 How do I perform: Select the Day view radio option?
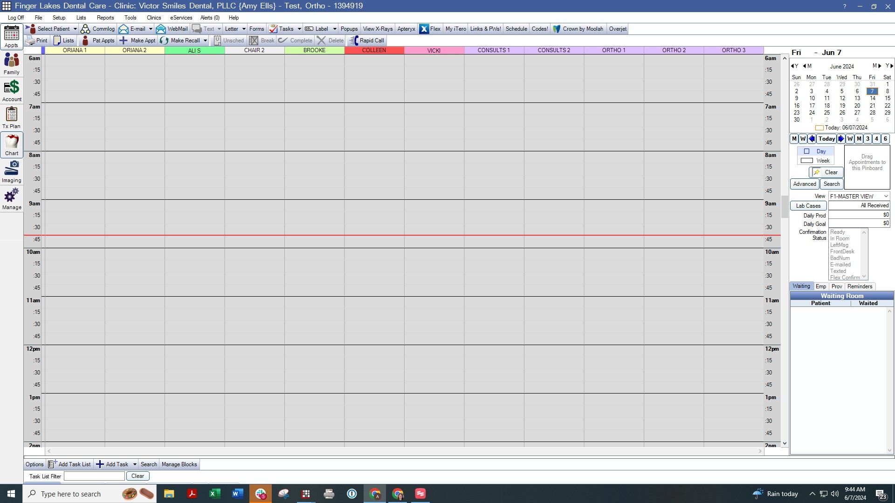click(815, 151)
